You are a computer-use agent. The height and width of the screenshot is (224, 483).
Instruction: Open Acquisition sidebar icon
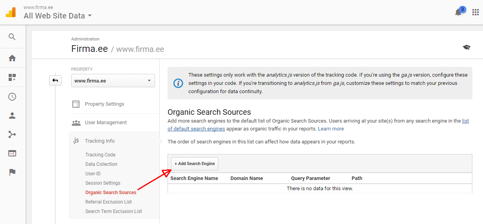(12, 135)
